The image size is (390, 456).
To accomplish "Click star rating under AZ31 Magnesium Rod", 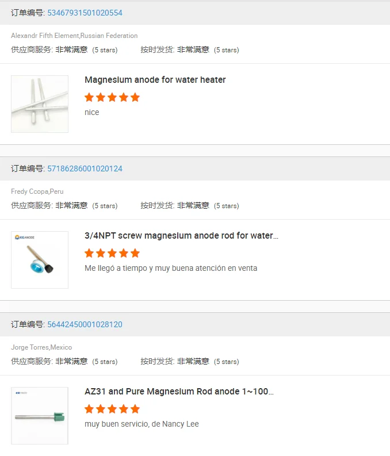I will tap(112, 409).
